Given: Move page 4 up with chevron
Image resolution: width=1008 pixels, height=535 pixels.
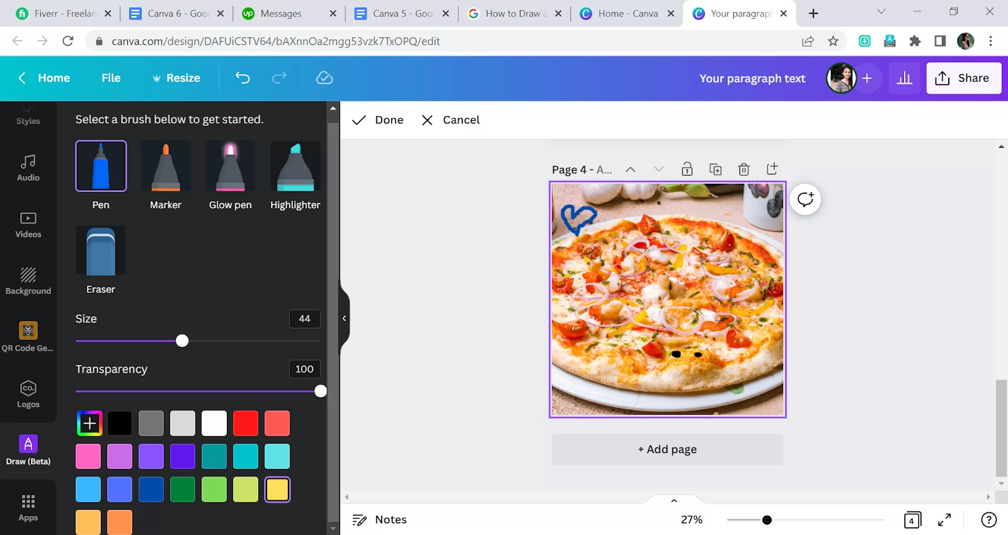Looking at the screenshot, I should (x=631, y=169).
